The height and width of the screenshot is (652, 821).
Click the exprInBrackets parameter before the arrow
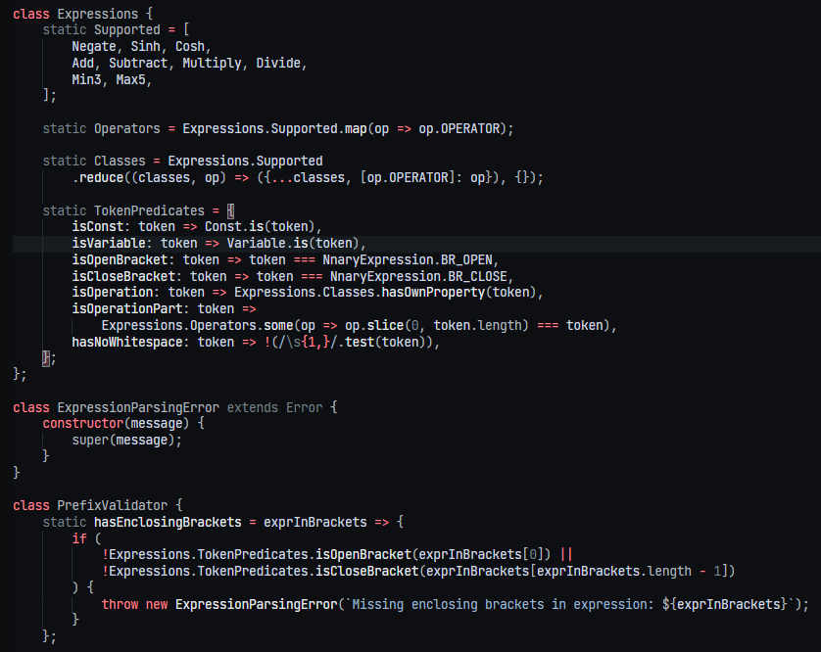pyautogui.click(x=315, y=523)
